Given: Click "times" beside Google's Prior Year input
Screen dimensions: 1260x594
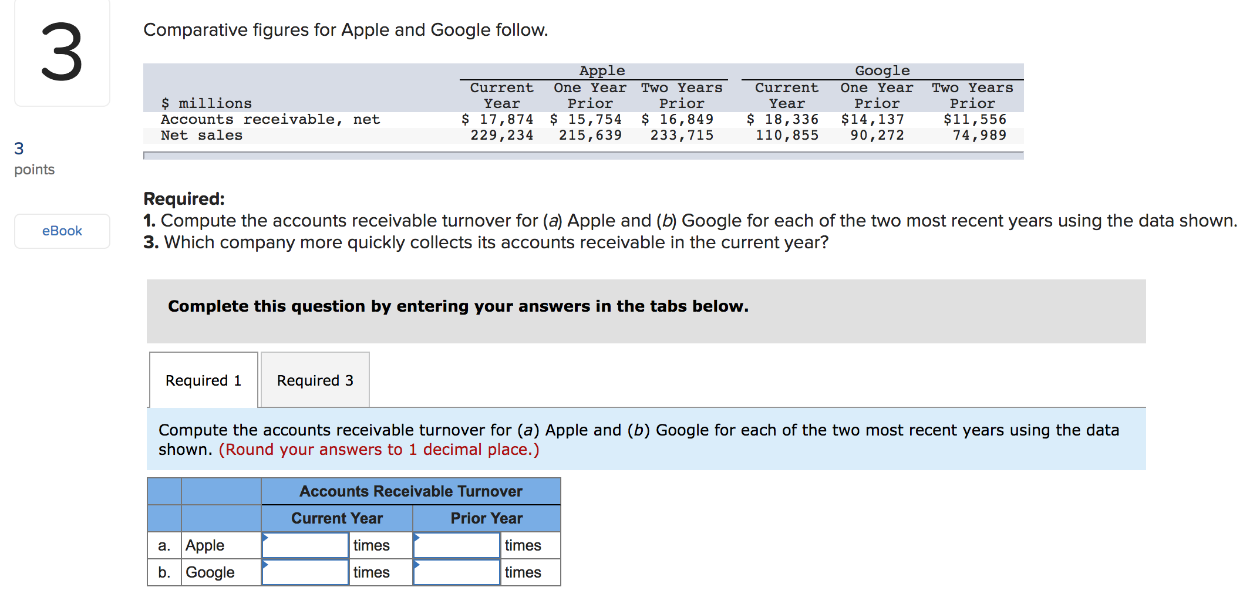Looking at the screenshot, I should click(523, 572).
